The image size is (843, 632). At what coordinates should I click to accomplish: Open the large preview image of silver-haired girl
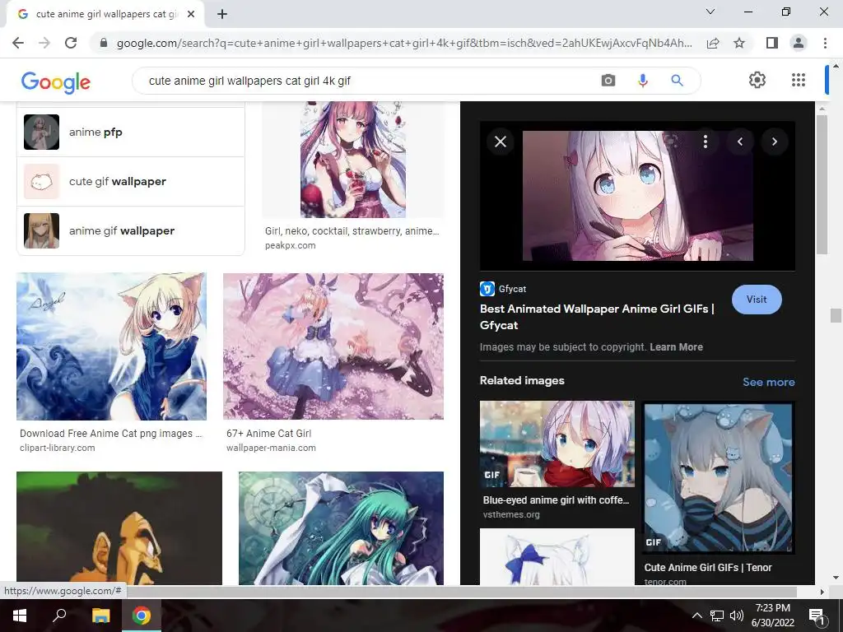(638, 196)
